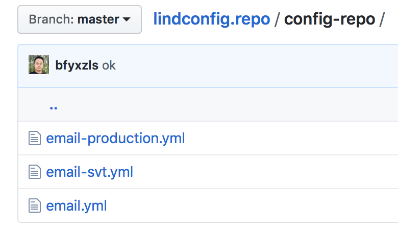Click the slash between lindconfig.repo and config-repo

coord(277,19)
